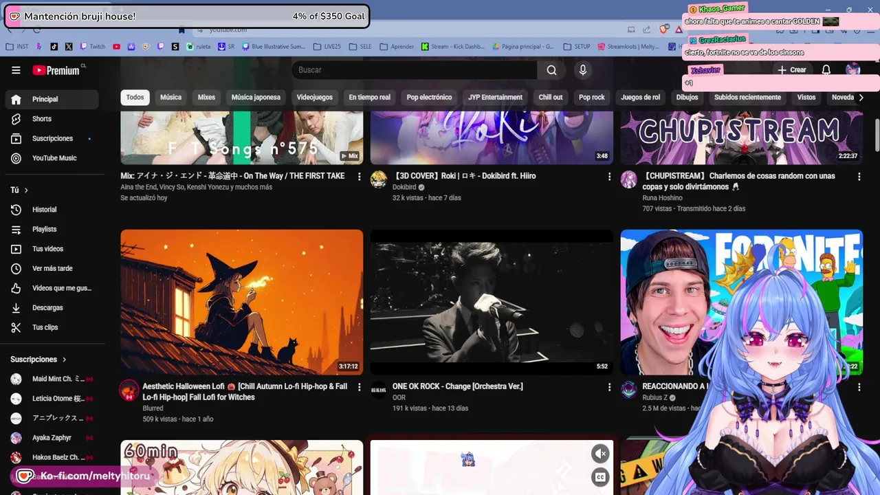The height and width of the screenshot is (495, 880).
Task: Click the Brave shields icon
Action: pyautogui.click(x=663, y=30)
